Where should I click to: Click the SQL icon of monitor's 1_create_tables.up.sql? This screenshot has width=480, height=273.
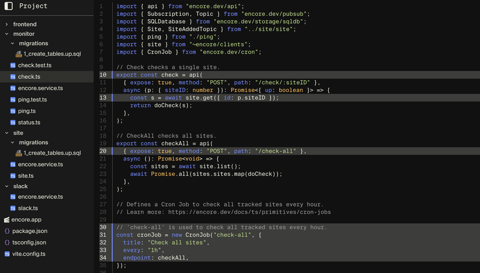[x=19, y=54]
